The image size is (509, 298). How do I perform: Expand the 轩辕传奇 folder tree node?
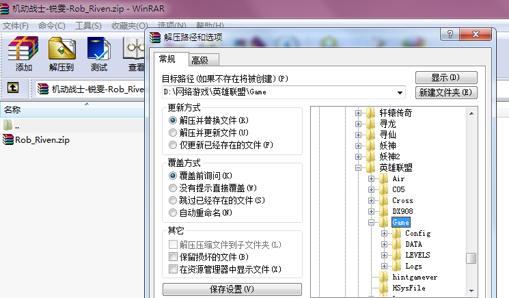tap(358, 113)
